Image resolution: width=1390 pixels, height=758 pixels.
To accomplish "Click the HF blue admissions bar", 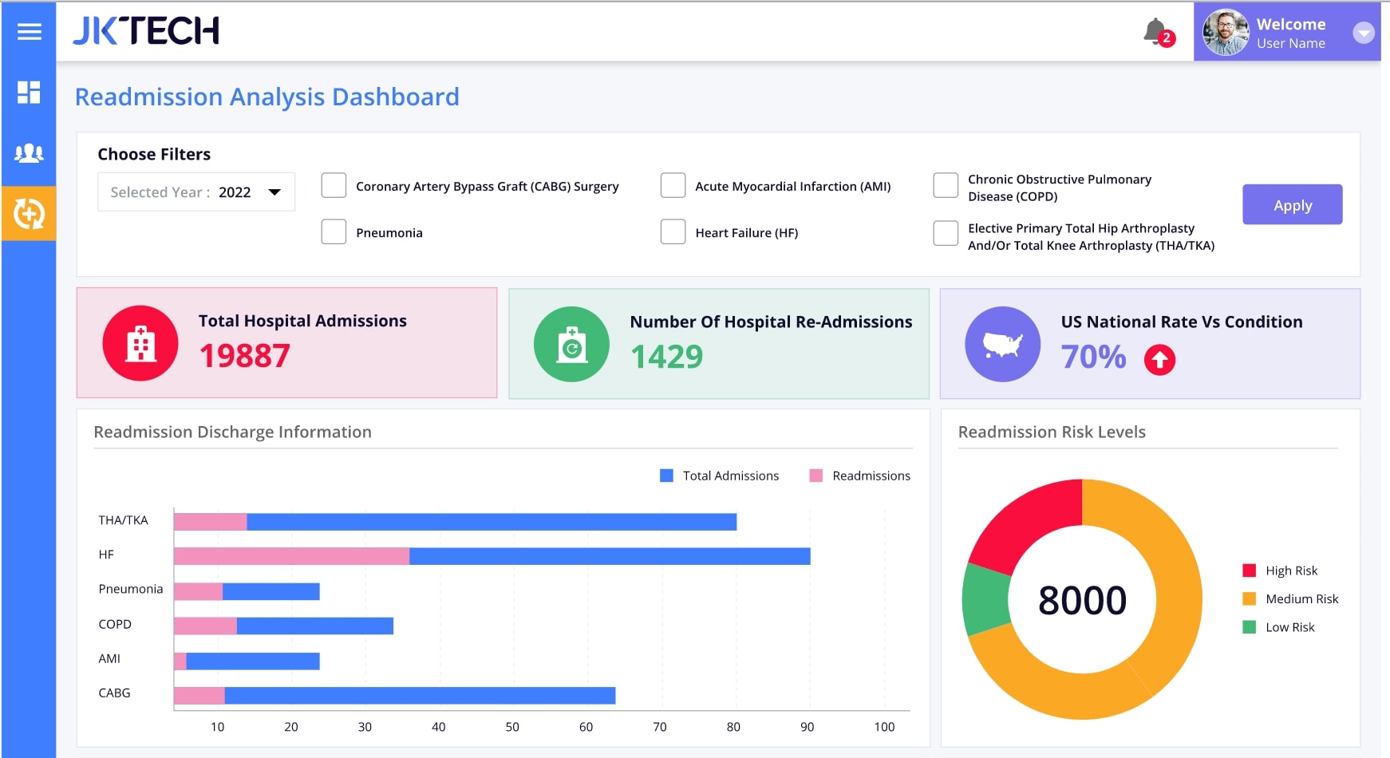I will (610, 556).
